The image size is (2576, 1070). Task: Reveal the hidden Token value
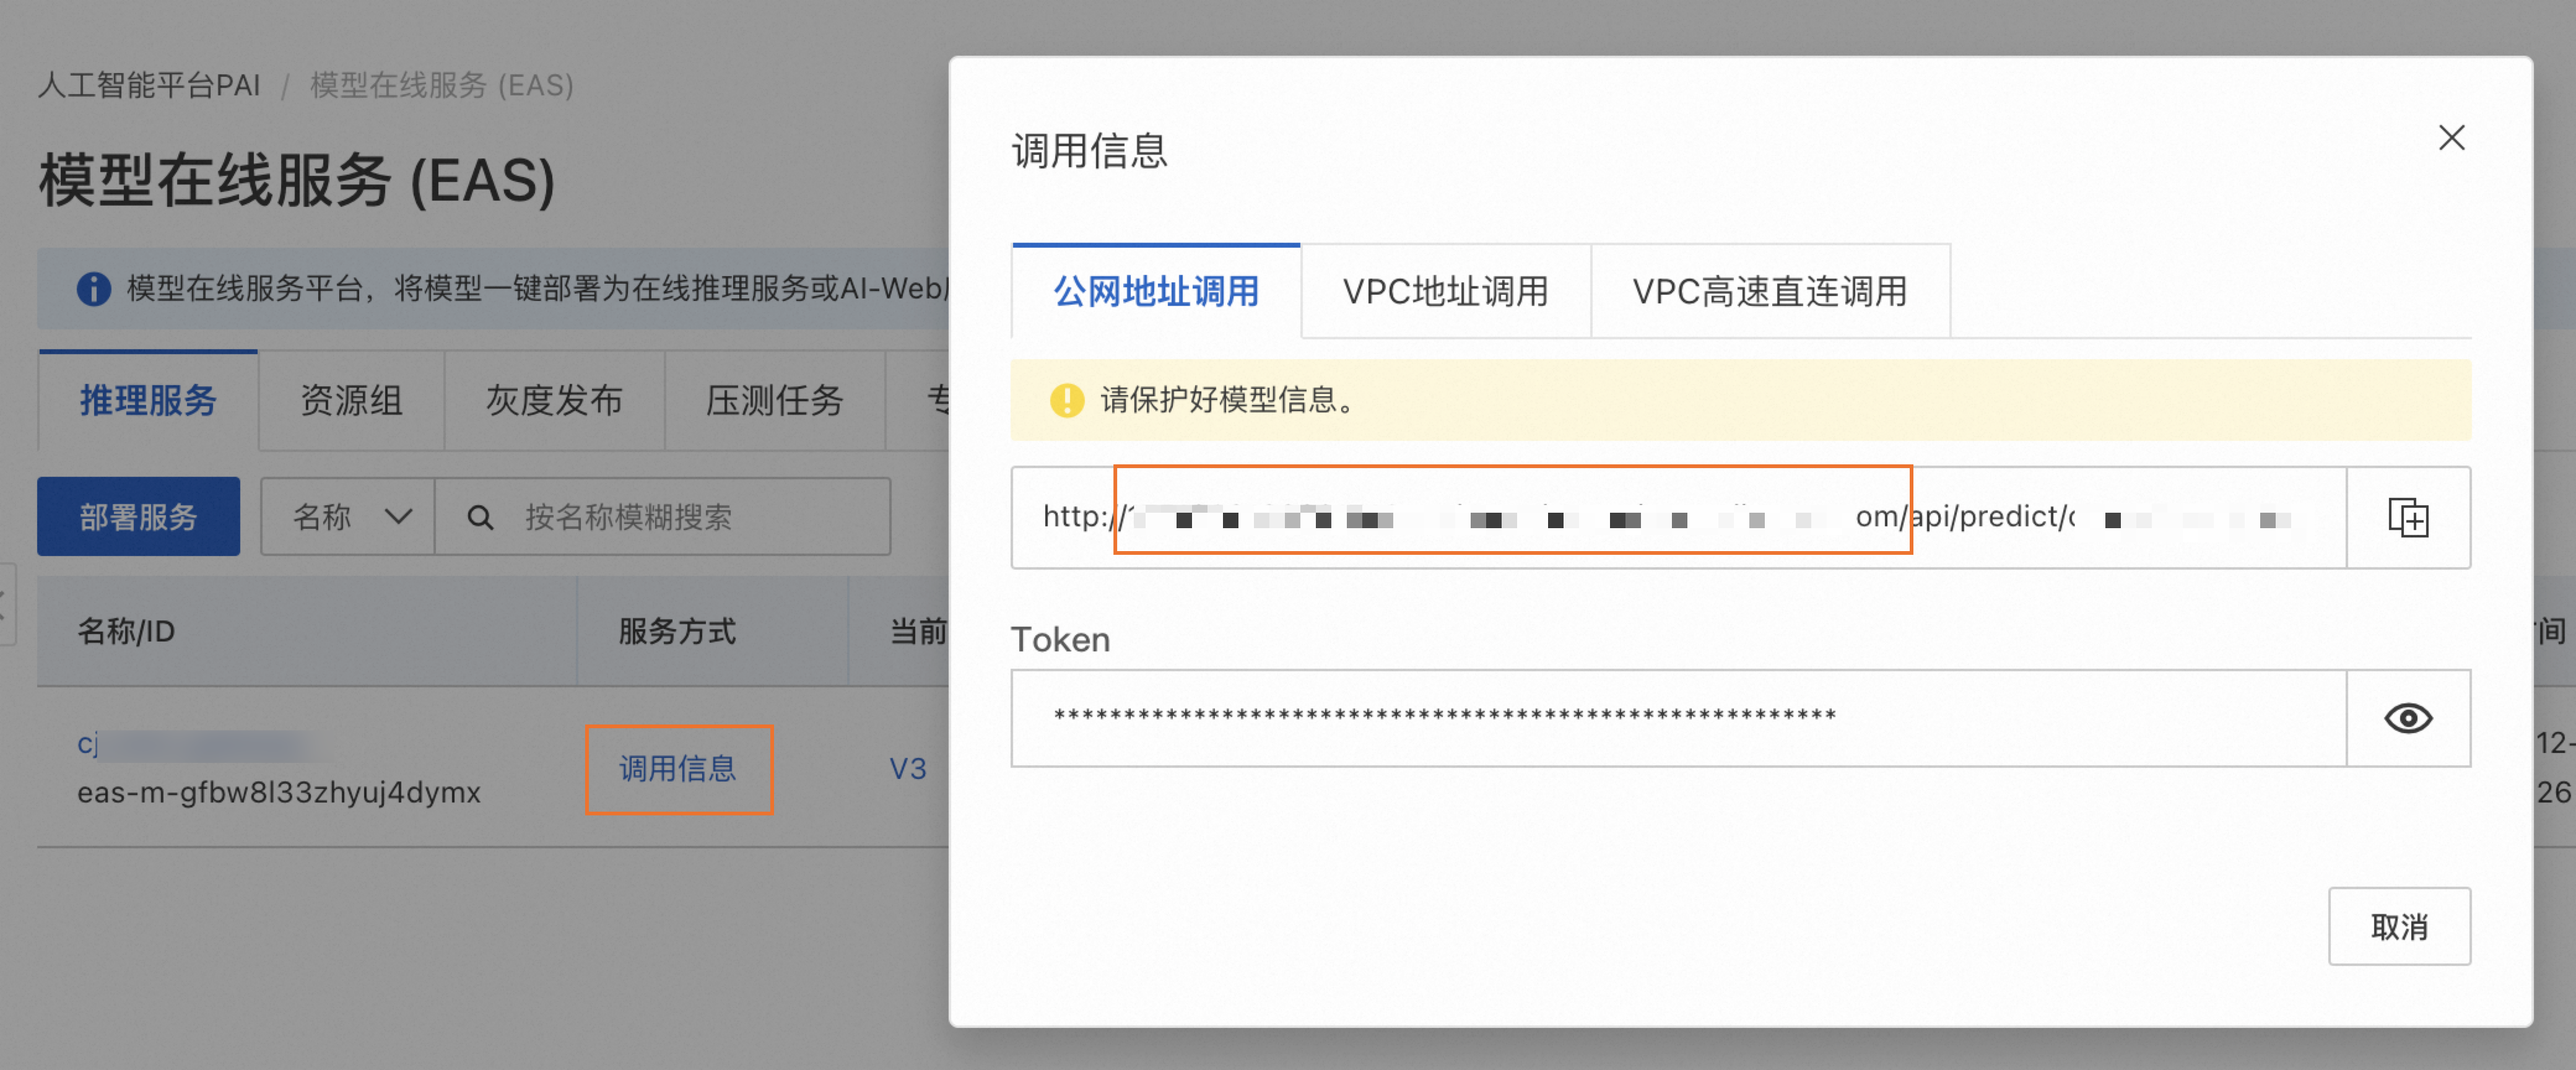click(2408, 718)
